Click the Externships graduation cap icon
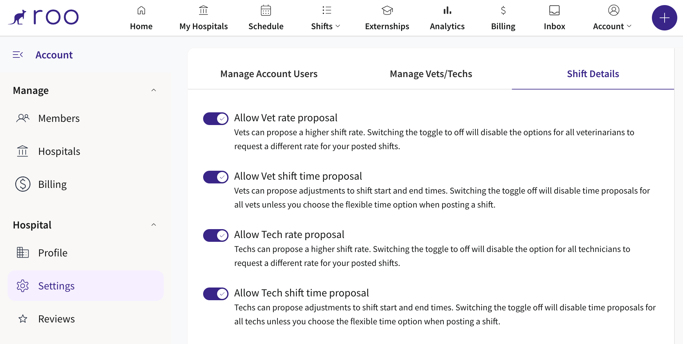This screenshot has height=344, width=683. click(x=387, y=10)
